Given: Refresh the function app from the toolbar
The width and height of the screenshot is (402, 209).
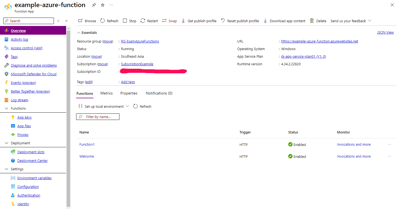Looking at the screenshot, I should click(x=109, y=21).
